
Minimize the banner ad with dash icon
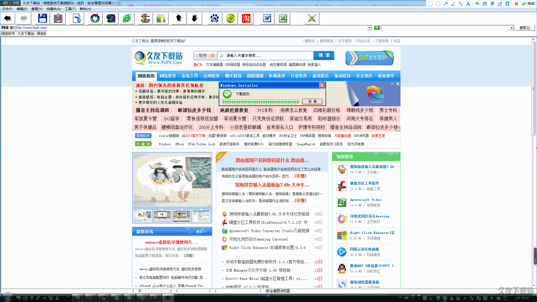(392, 84)
